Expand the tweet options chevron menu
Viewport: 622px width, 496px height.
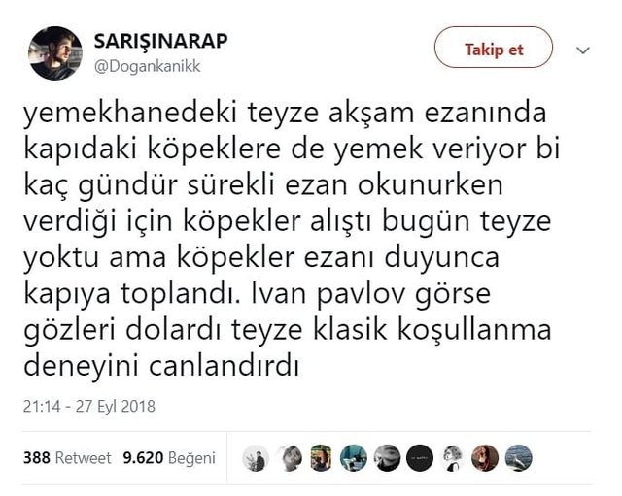tap(583, 50)
